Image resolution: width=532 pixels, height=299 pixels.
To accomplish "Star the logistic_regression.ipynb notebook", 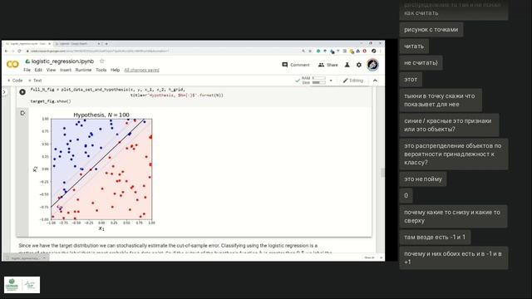I will pos(101,61).
